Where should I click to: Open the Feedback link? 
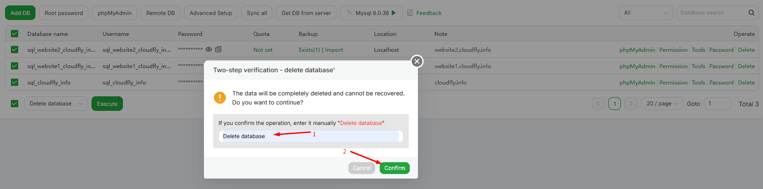click(x=424, y=13)
